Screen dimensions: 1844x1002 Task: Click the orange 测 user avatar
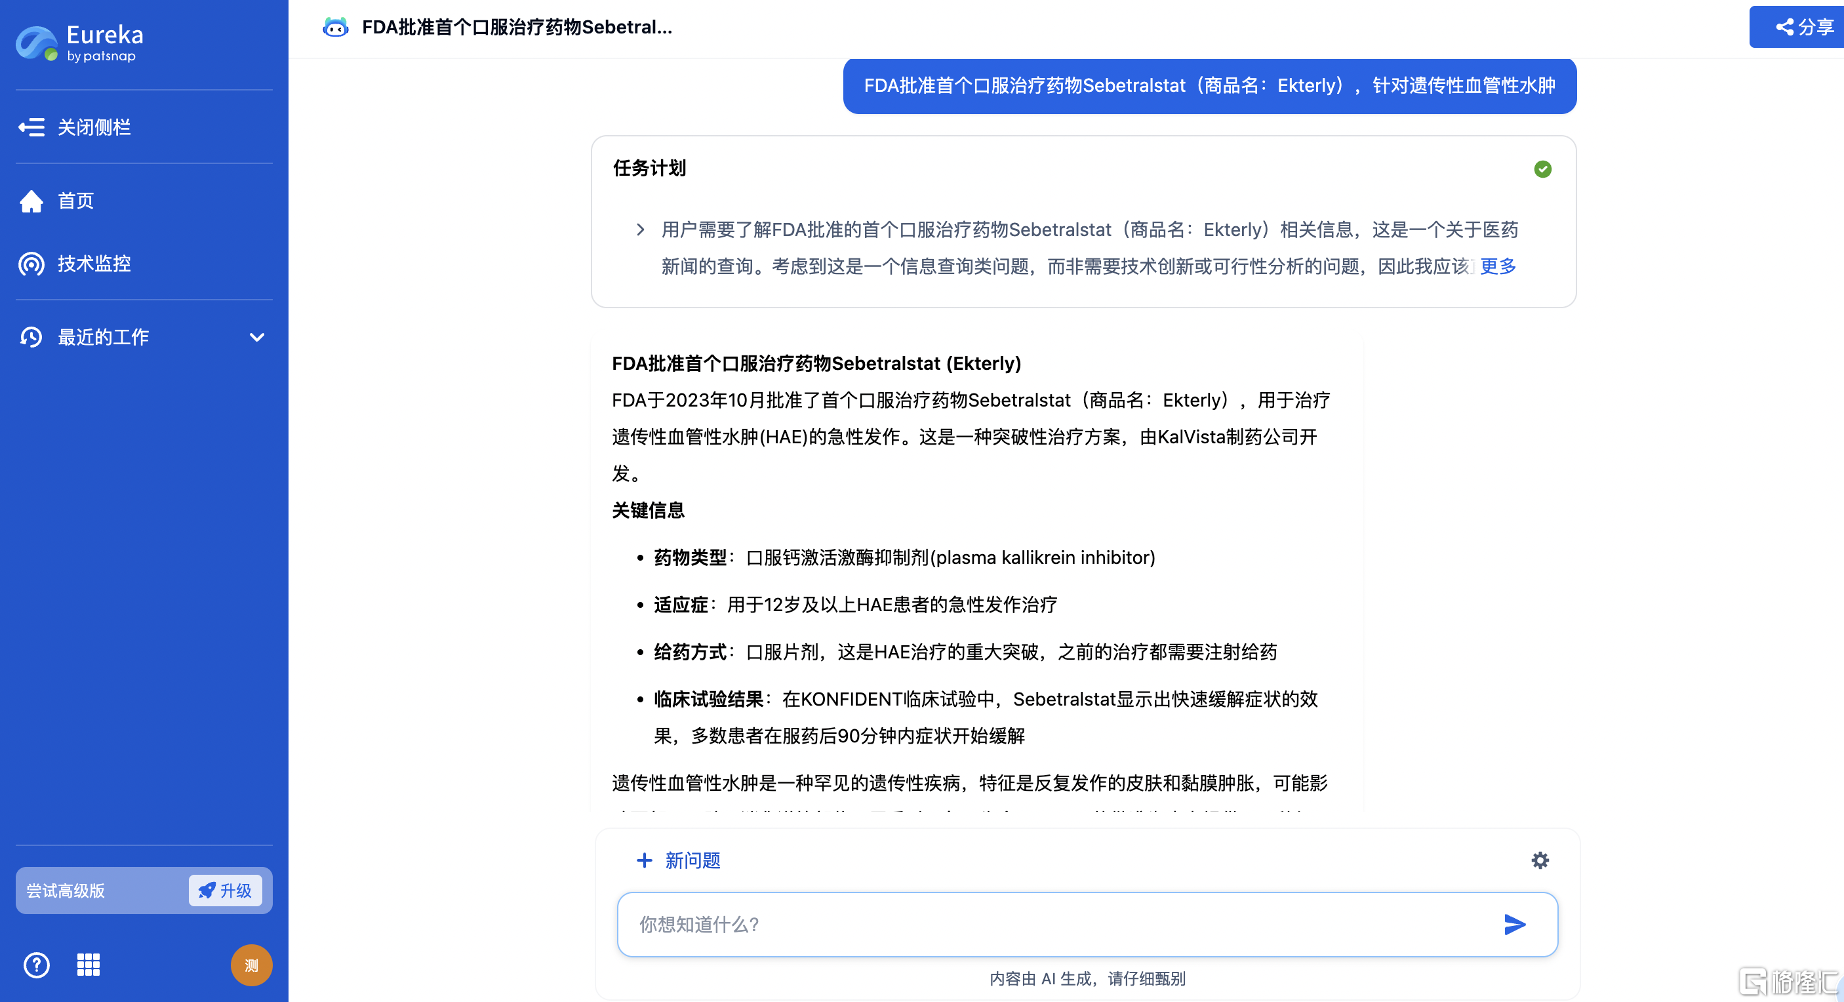click(x=251, y=965)
